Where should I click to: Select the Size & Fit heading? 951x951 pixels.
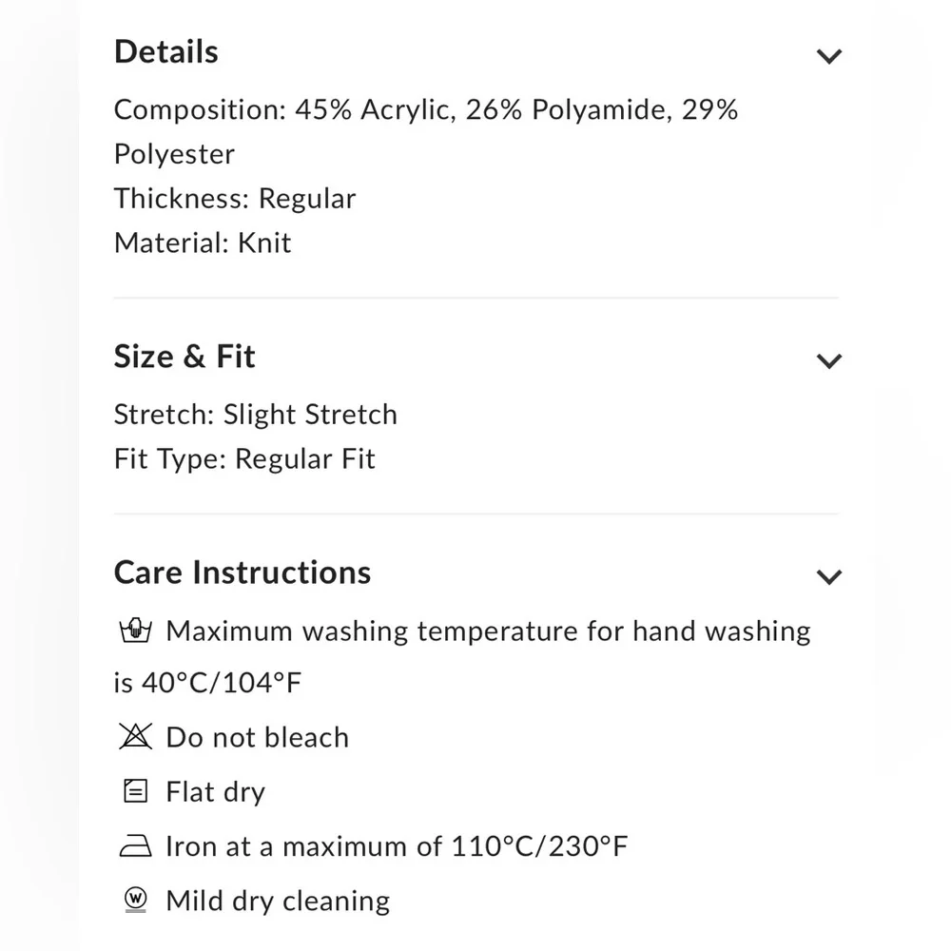tap(184, 357)
